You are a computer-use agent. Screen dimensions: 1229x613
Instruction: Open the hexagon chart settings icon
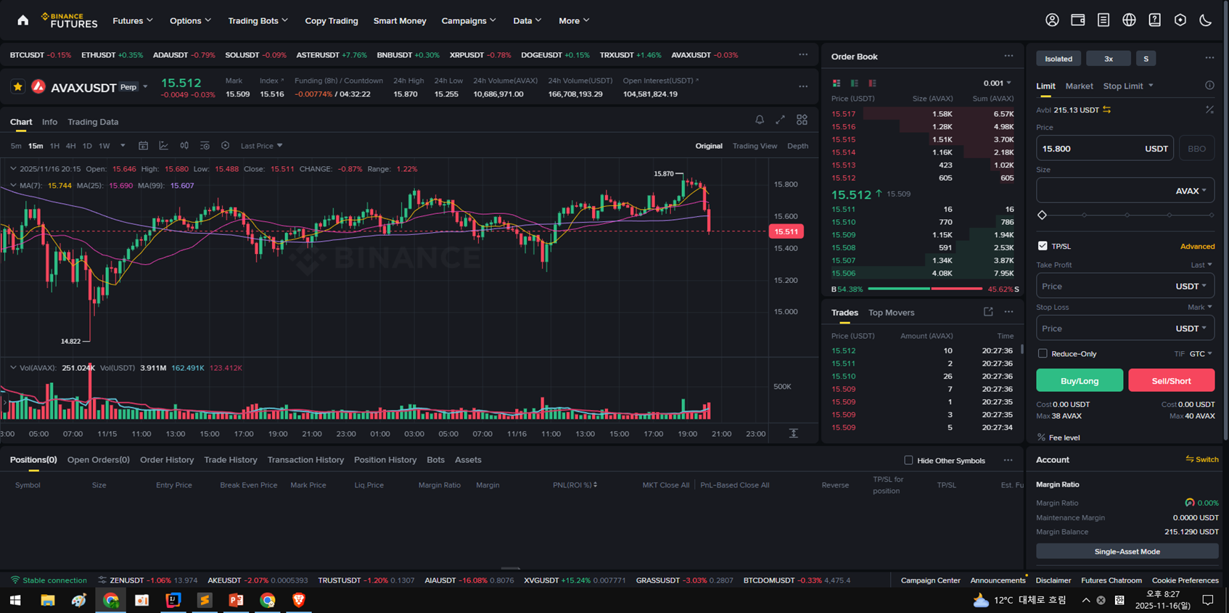[226, 146]
